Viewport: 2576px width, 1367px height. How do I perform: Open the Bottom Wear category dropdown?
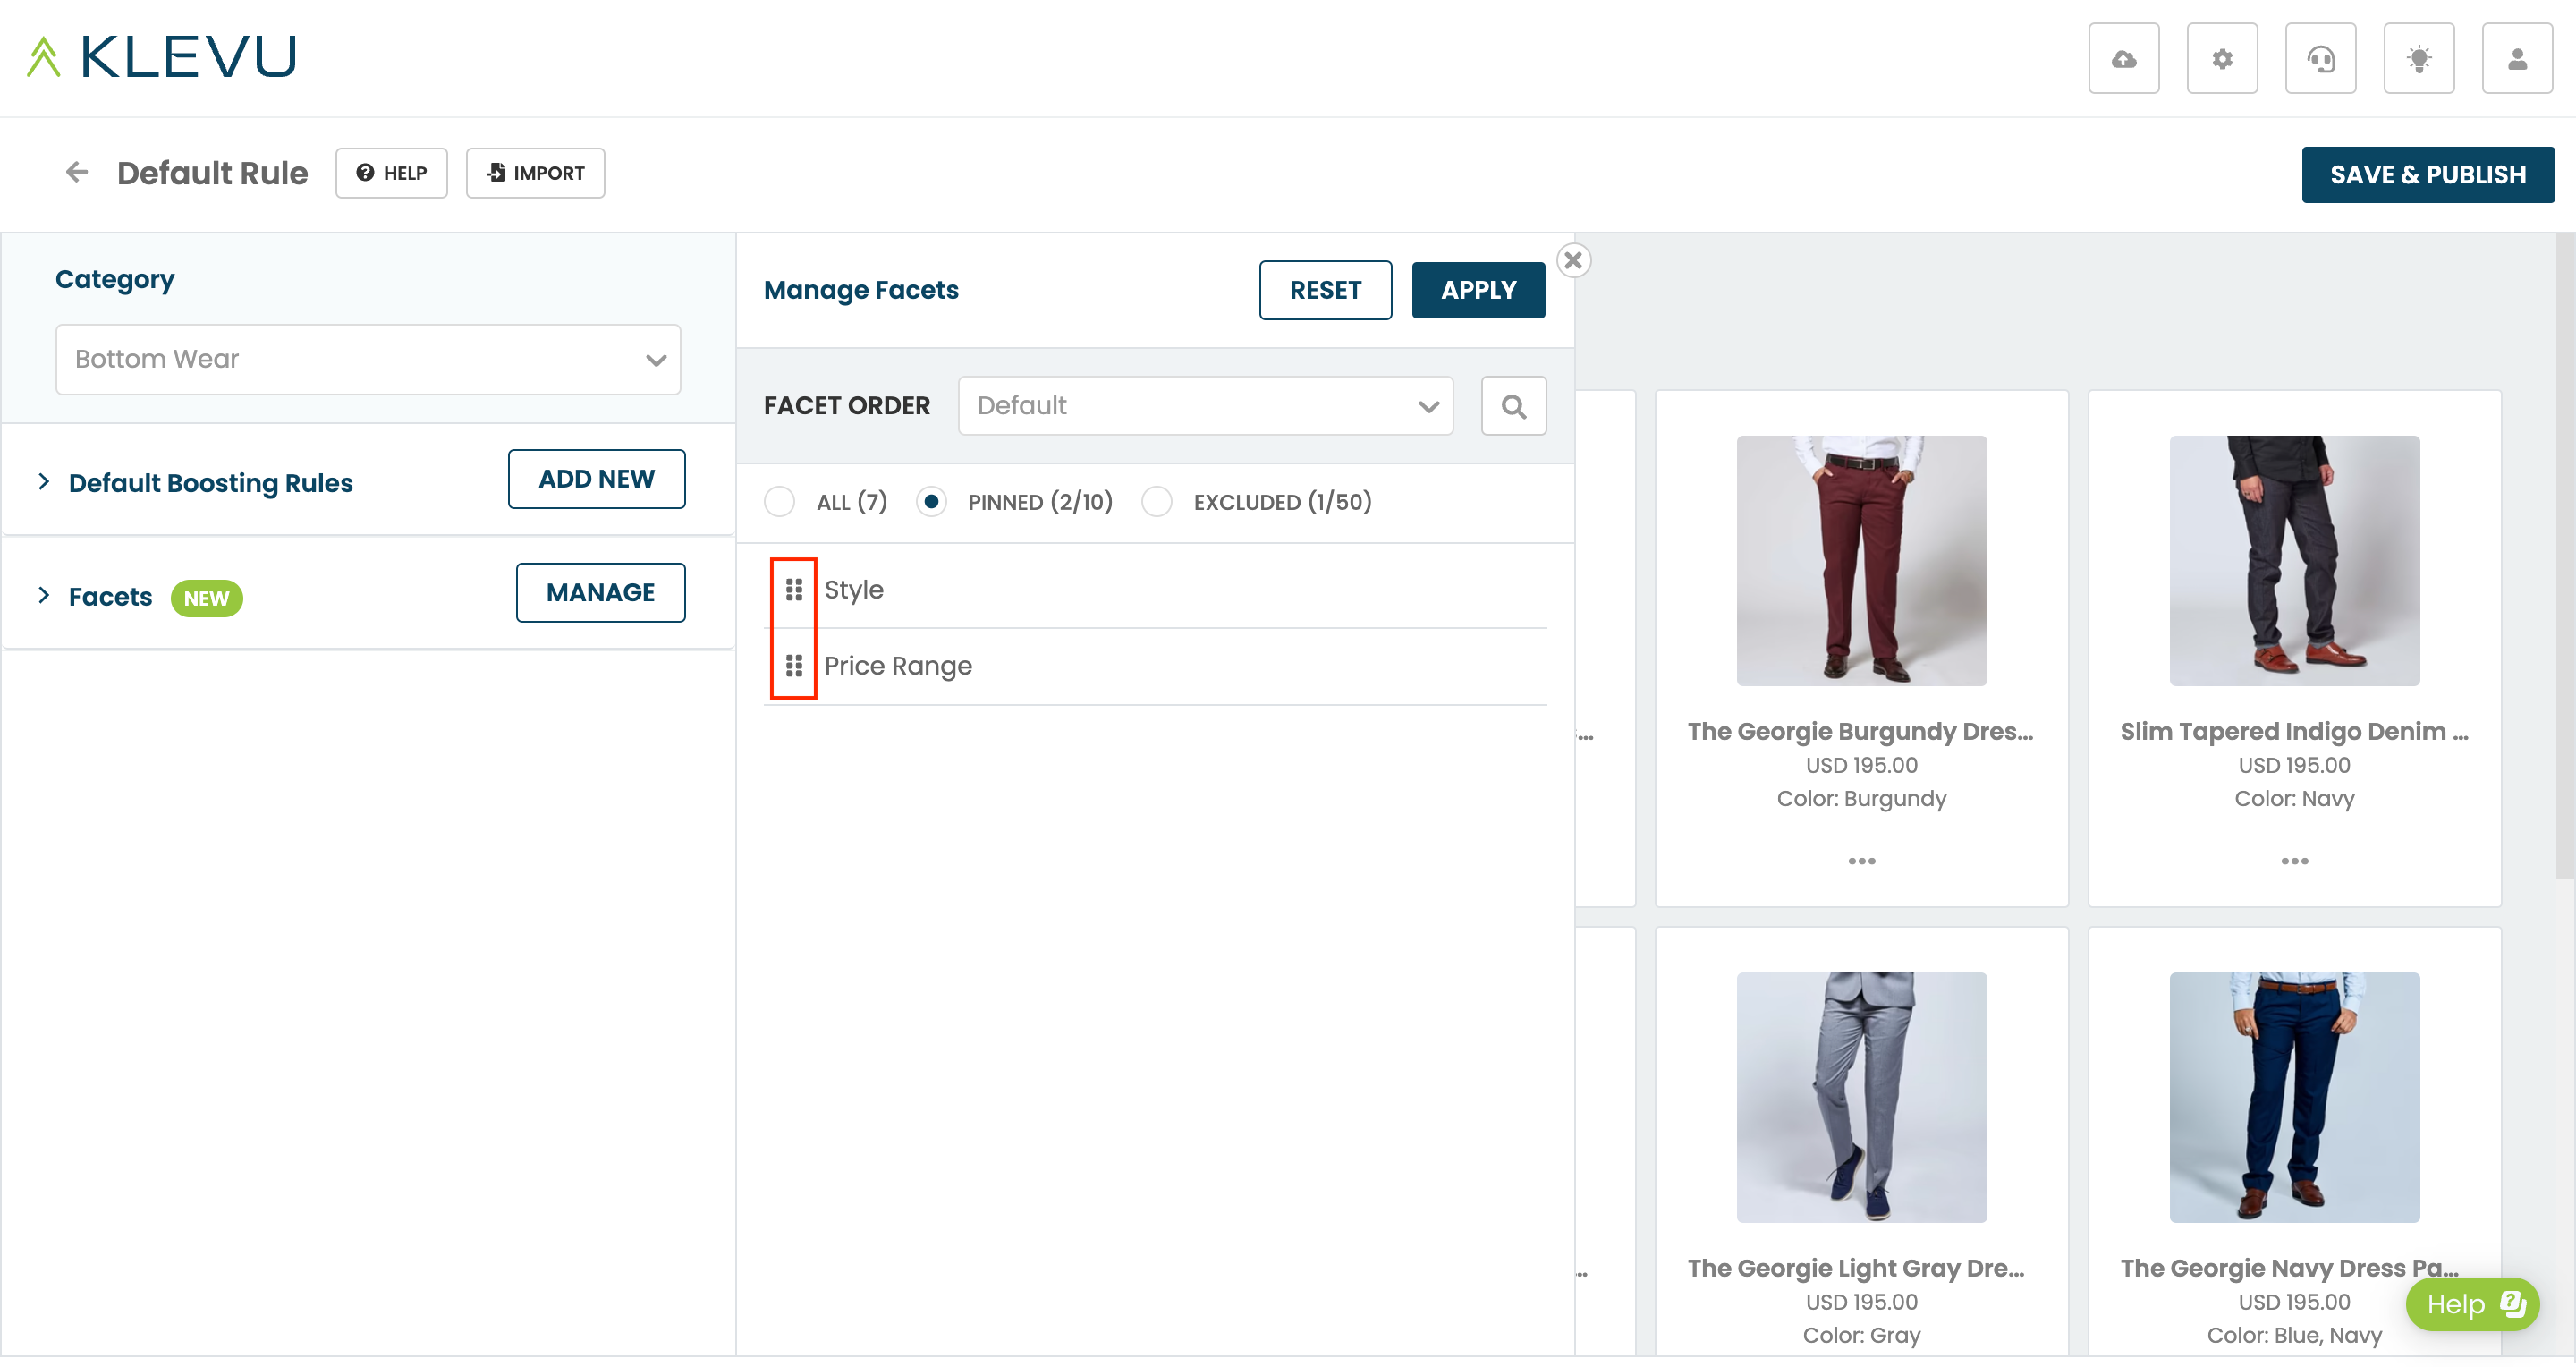tap(368, 359)
